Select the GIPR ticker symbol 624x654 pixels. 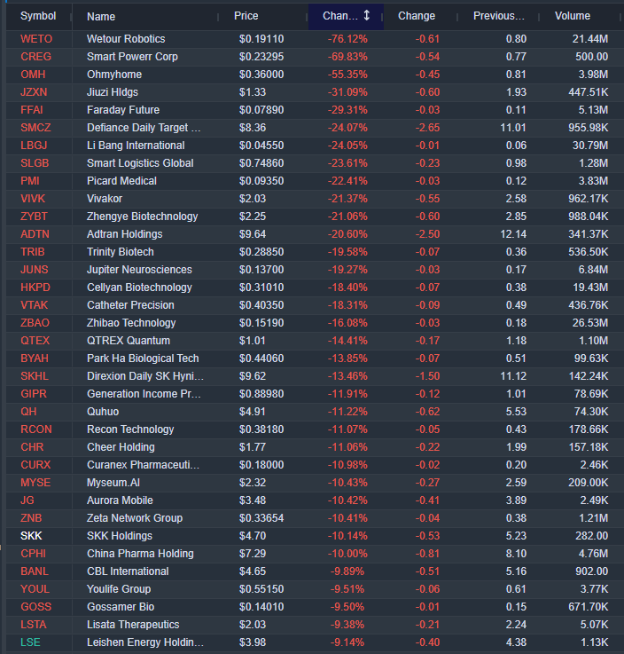(x=34, y=394)
